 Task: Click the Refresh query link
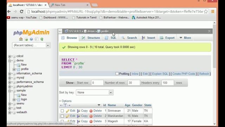point(204,74)
